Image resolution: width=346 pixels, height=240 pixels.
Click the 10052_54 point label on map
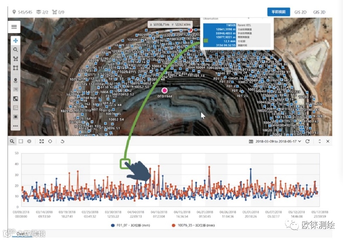[x=116, y=119]
